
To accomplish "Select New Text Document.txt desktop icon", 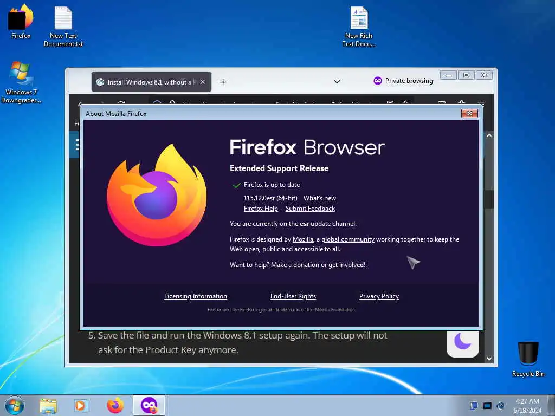I will (x=63, y=27).
